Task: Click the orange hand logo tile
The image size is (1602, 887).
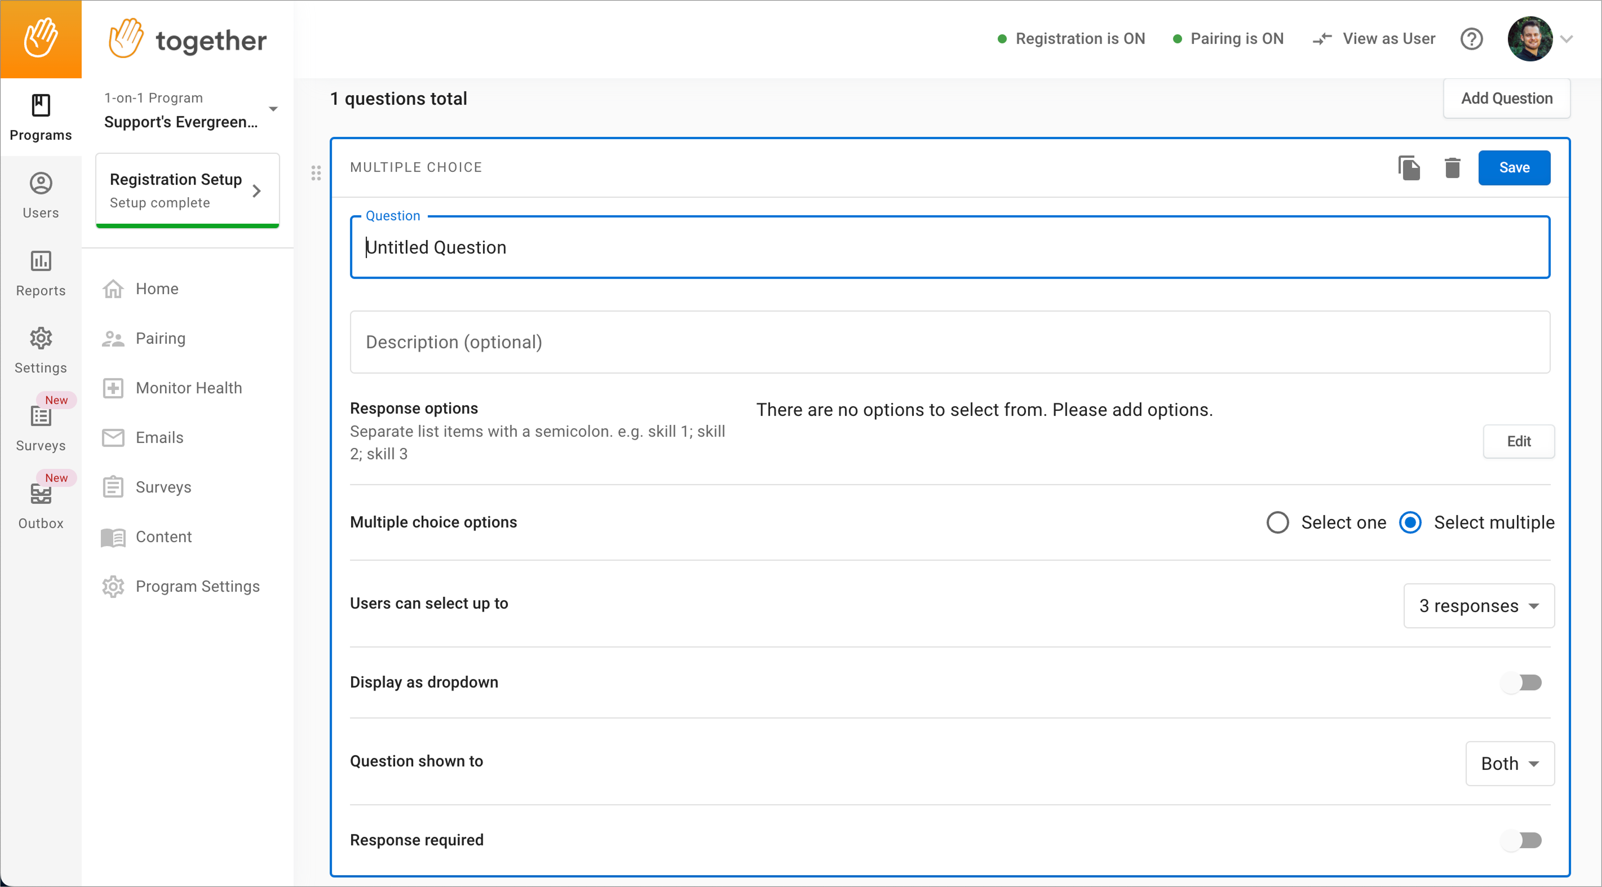Action: click(x=41, y=39)
